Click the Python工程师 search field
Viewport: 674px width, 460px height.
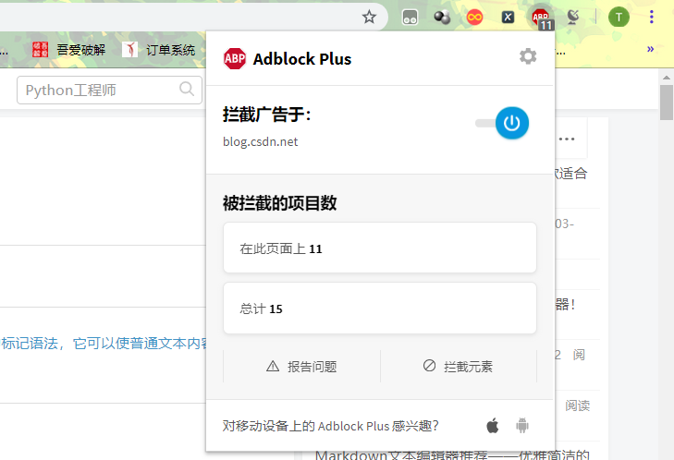[109, 91]
